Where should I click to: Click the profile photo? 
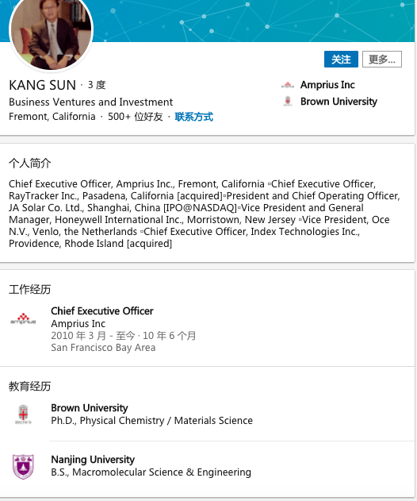click(51, 29)
